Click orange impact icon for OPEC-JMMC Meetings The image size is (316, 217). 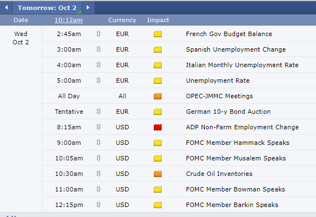point(158,96)
